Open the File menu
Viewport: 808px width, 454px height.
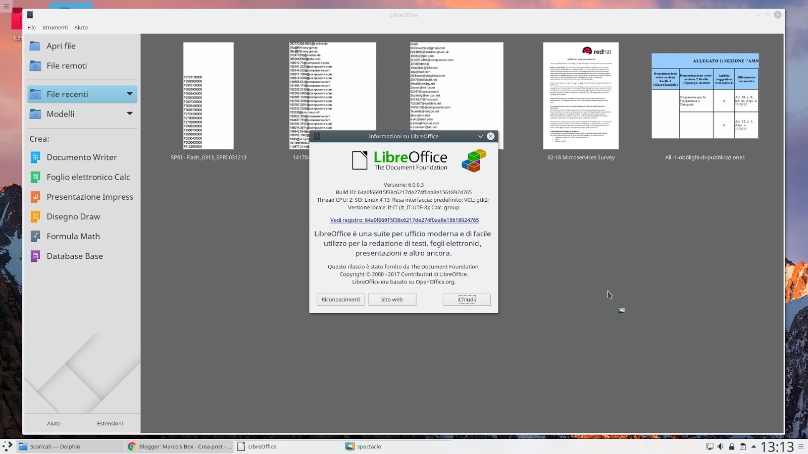31,28
